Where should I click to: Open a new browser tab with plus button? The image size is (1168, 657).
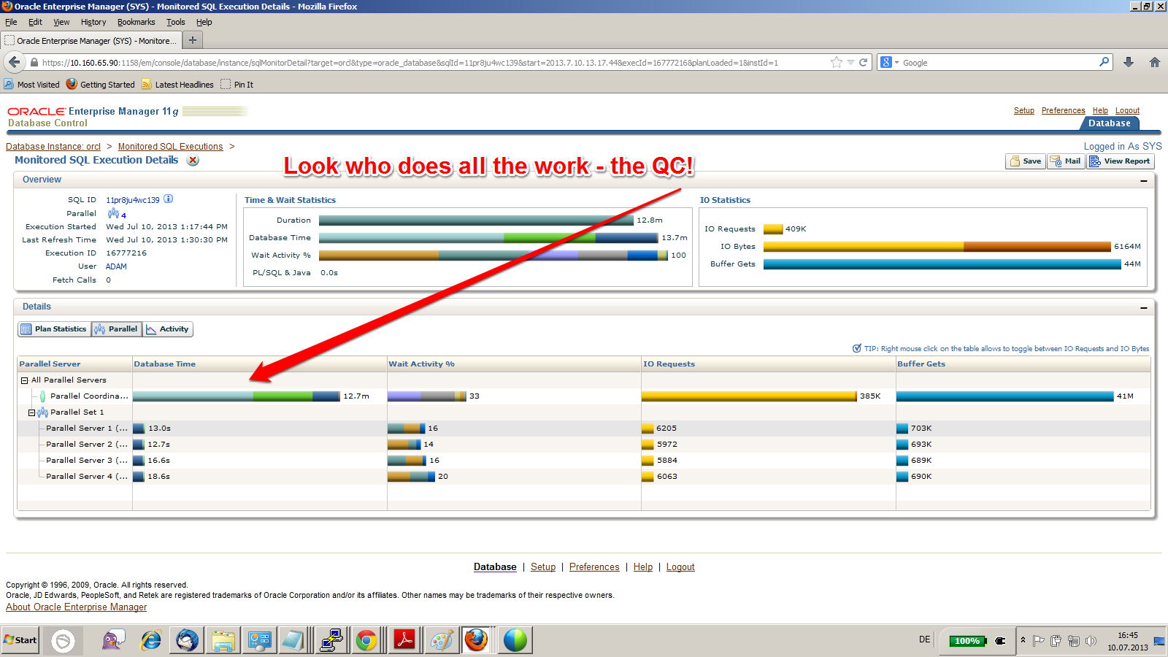pyautogui.click(x=193, y=41)
